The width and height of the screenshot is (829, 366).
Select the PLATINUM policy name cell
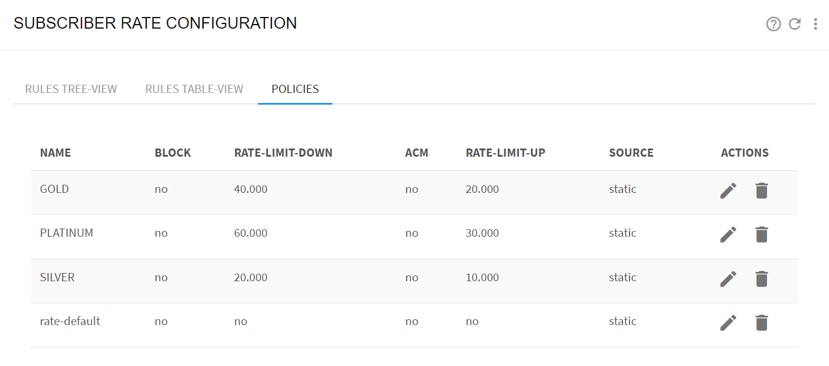[67, 233]
